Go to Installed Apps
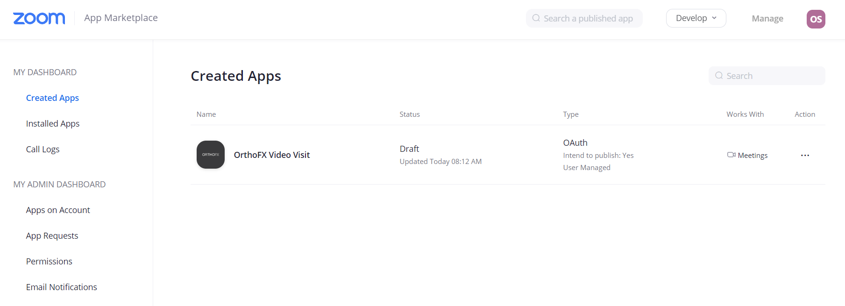This screenshot has height=306, width=845. pyautogui.click(x=53, y=123)
